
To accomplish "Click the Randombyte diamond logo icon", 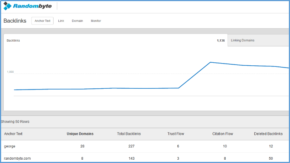I will click(7, 6).
